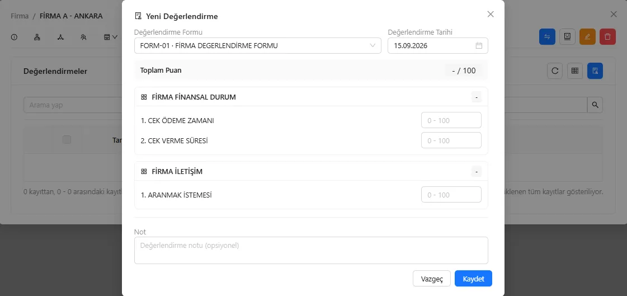Click the Kaydet button
Viewport: 627px width, 296px height.
pyautogui.click(x=473, y=279)
